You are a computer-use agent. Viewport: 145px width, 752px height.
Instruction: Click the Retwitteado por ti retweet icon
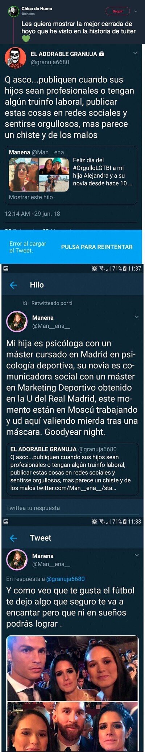point(25,303)
